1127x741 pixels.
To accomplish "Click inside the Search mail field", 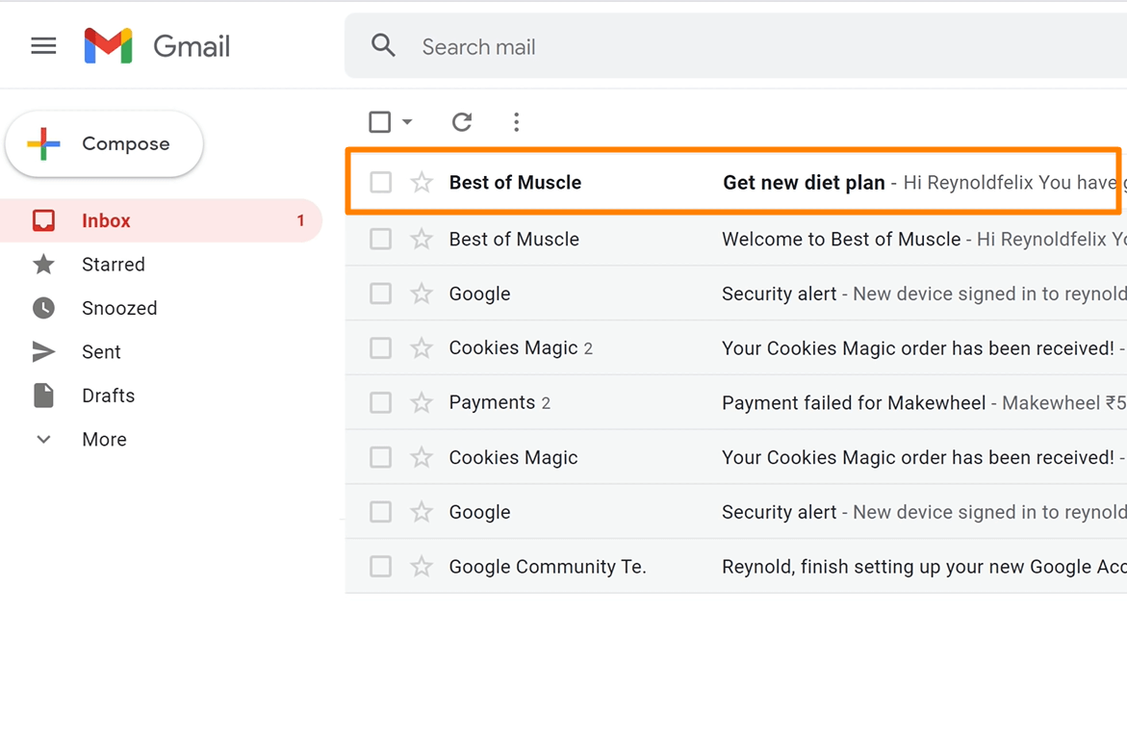I will [577, 45].
